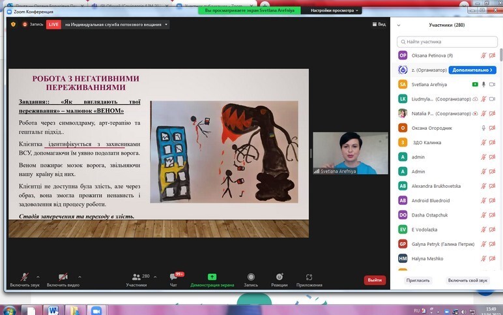
Task: Click the red Выйти leave button
Action: [375, 280]
